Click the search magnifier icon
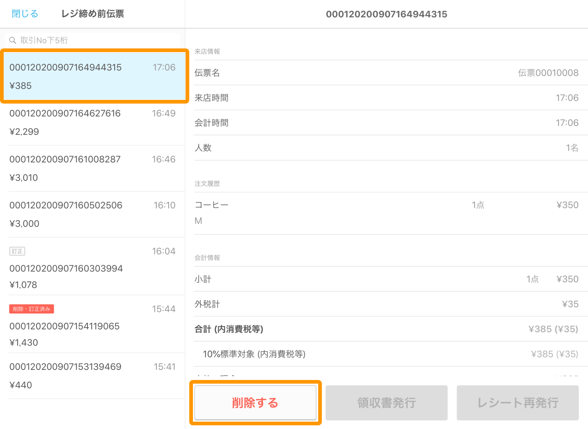 [13, 40]
